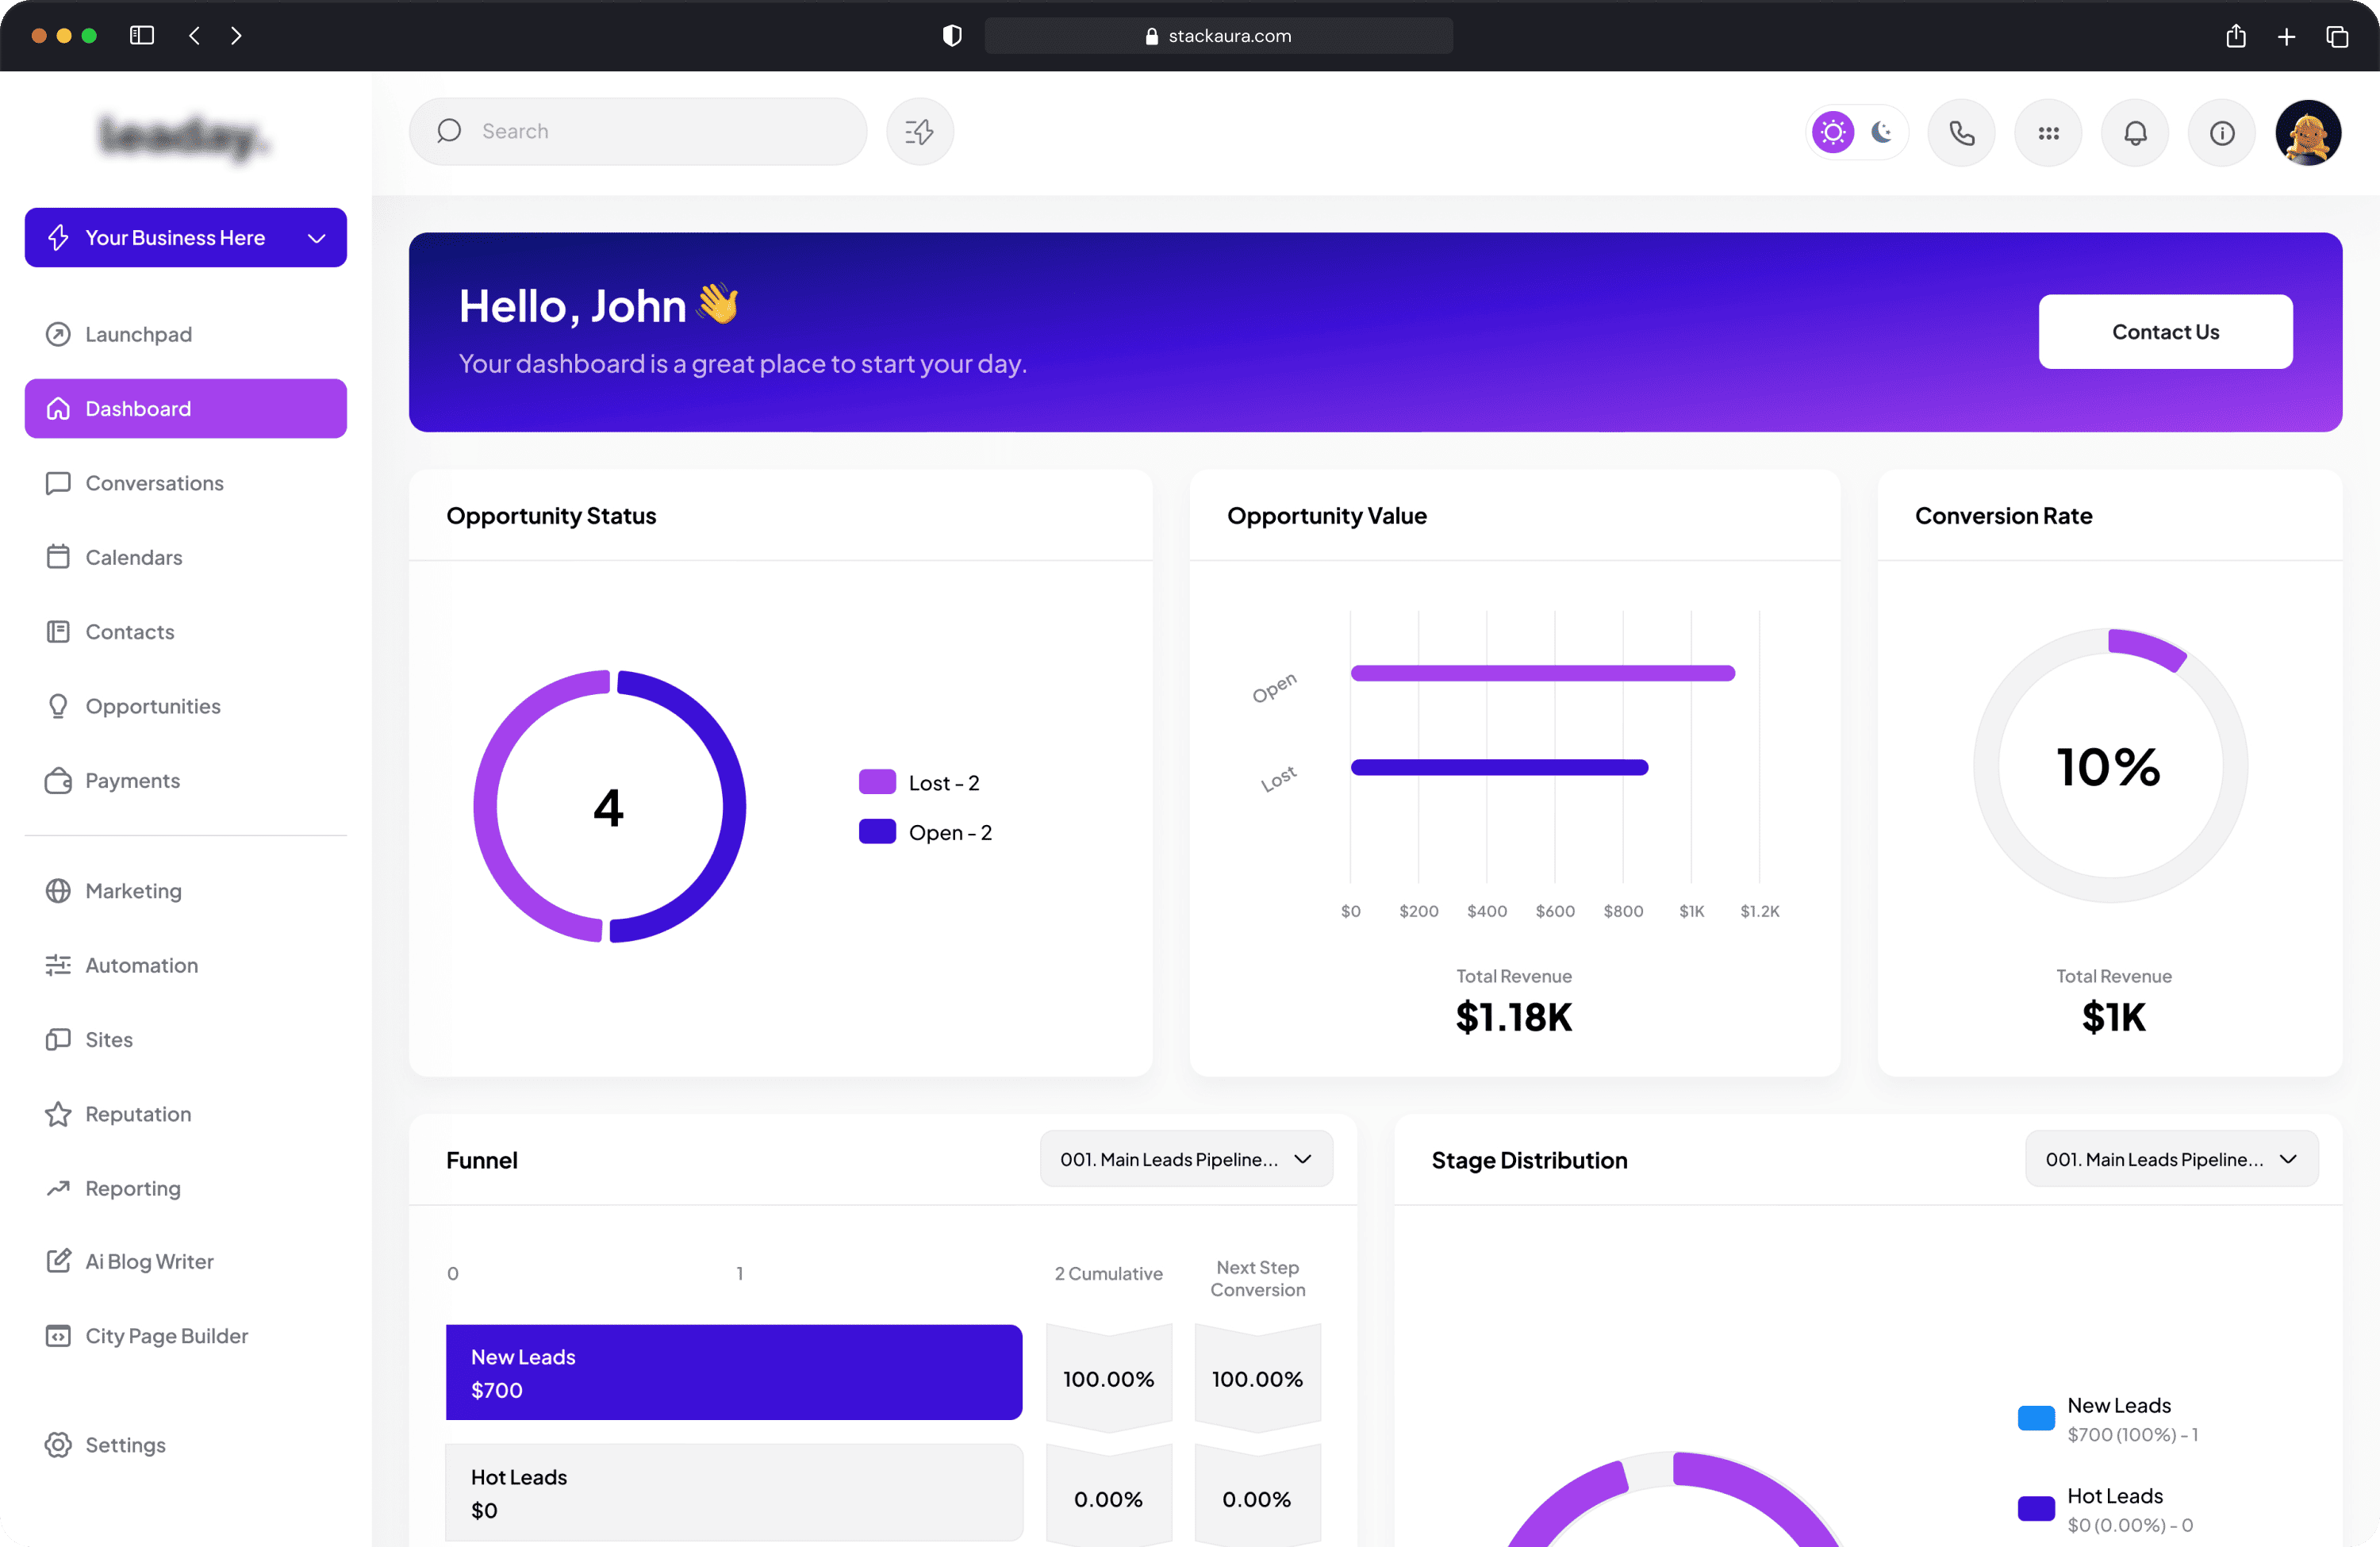Toggle the Lost legend swatch in Opportunity Status
The image size is (2380, 1547).
point(875,781)
